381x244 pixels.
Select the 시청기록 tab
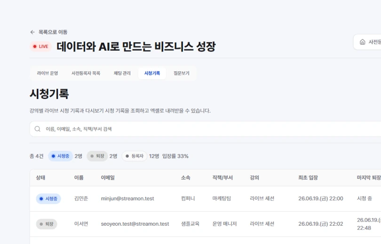pos(152,73)
